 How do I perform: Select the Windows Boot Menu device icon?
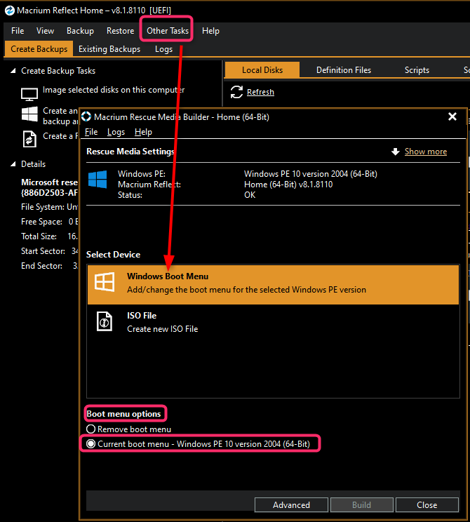pyautogui.click(x=105, y=283)
